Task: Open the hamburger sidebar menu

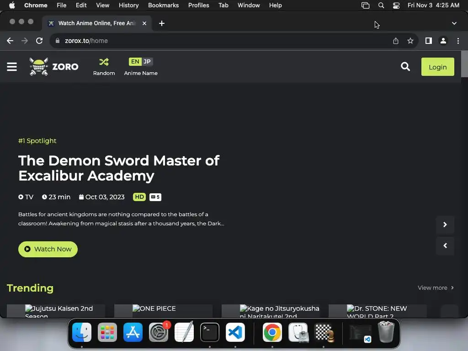Action: tap(12, 67)
